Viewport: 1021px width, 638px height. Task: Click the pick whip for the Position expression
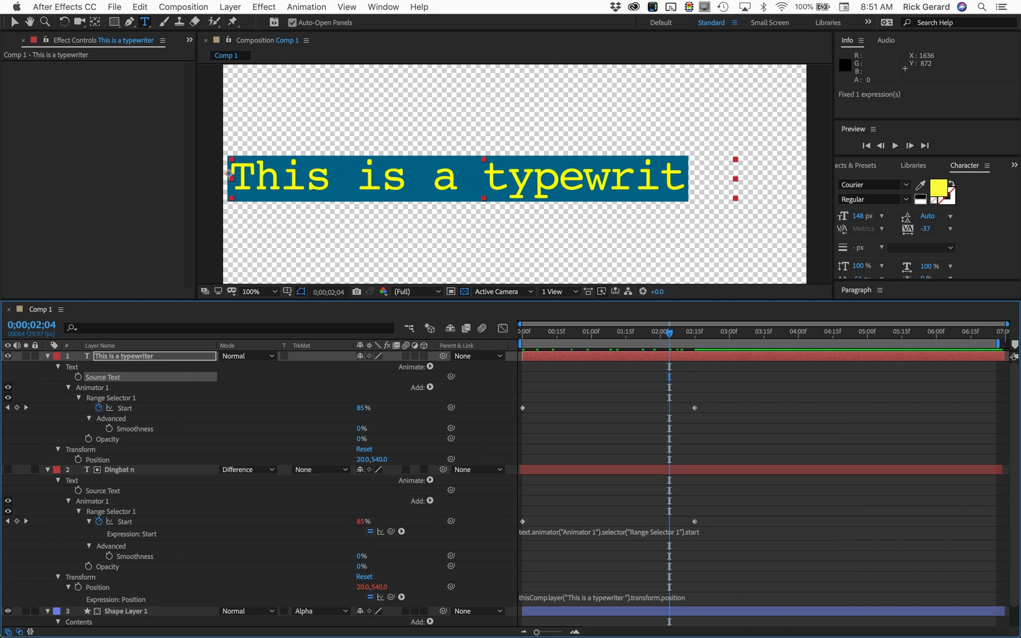pyautogui.click(x=391, y=597)
